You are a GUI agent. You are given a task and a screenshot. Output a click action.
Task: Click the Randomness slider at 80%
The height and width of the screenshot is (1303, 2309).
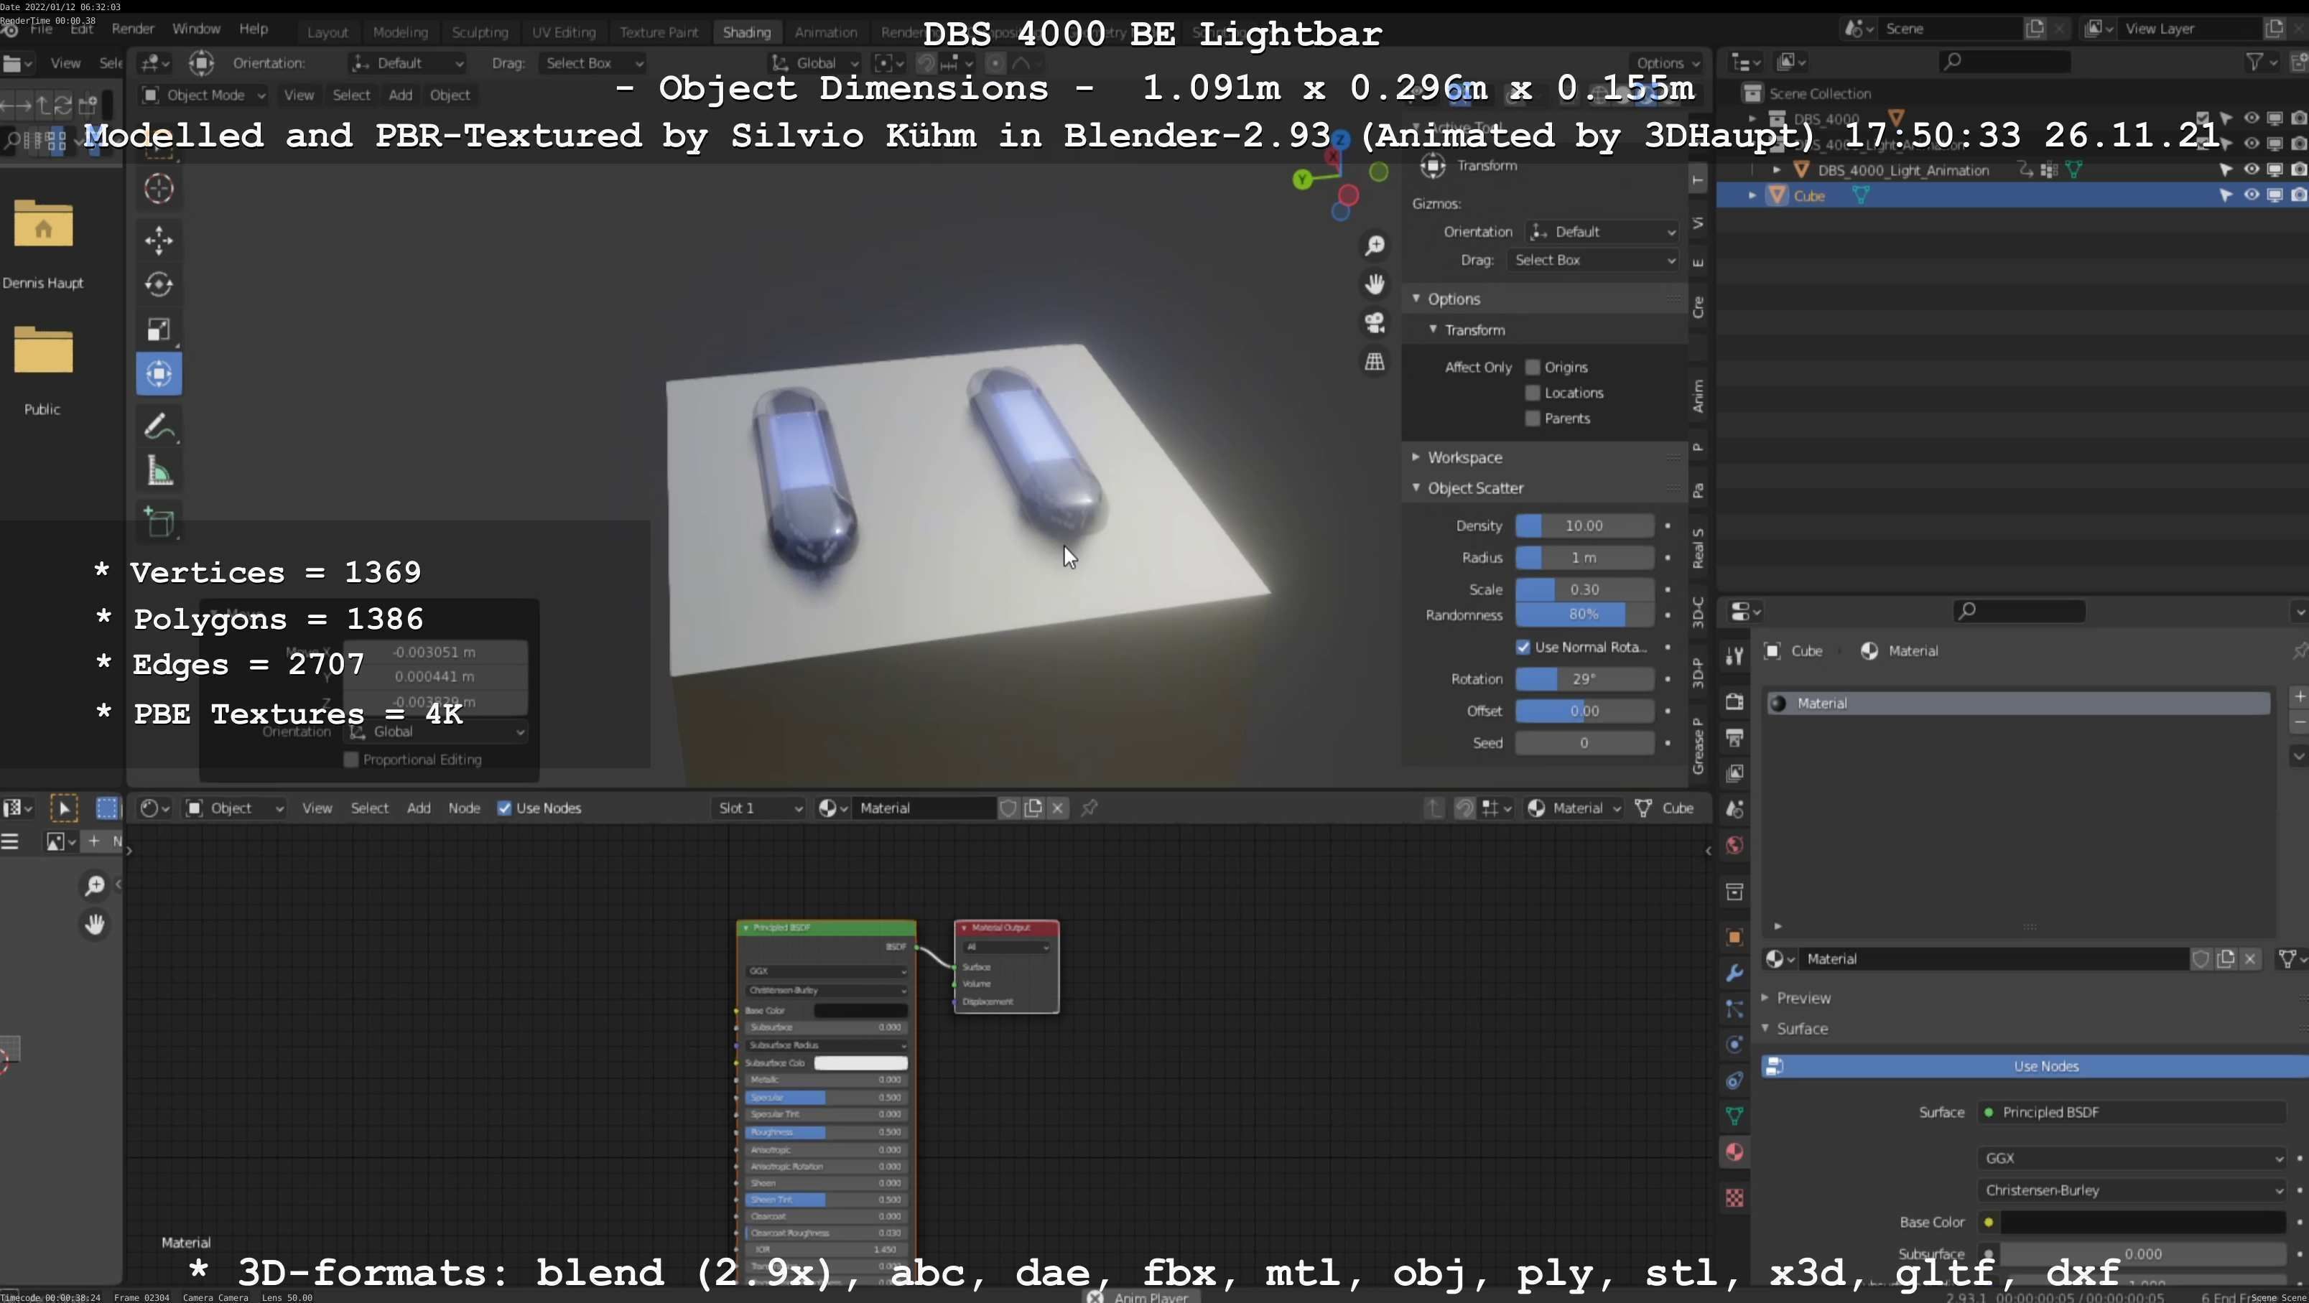(1584, 614)
